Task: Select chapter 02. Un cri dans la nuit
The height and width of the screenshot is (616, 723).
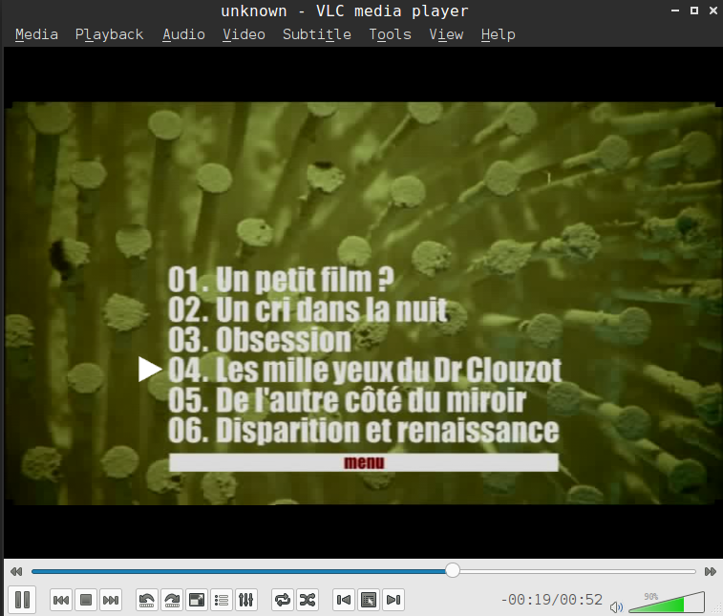Action: [308, 309]
